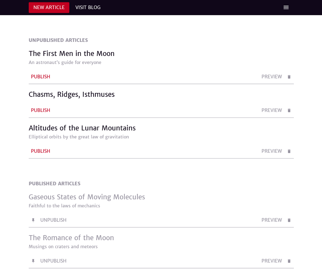Pin the Gaseous States of Moving Molecules article
Image resolution: width=322 pixels, height=273 pixels.
coord(33,220)
